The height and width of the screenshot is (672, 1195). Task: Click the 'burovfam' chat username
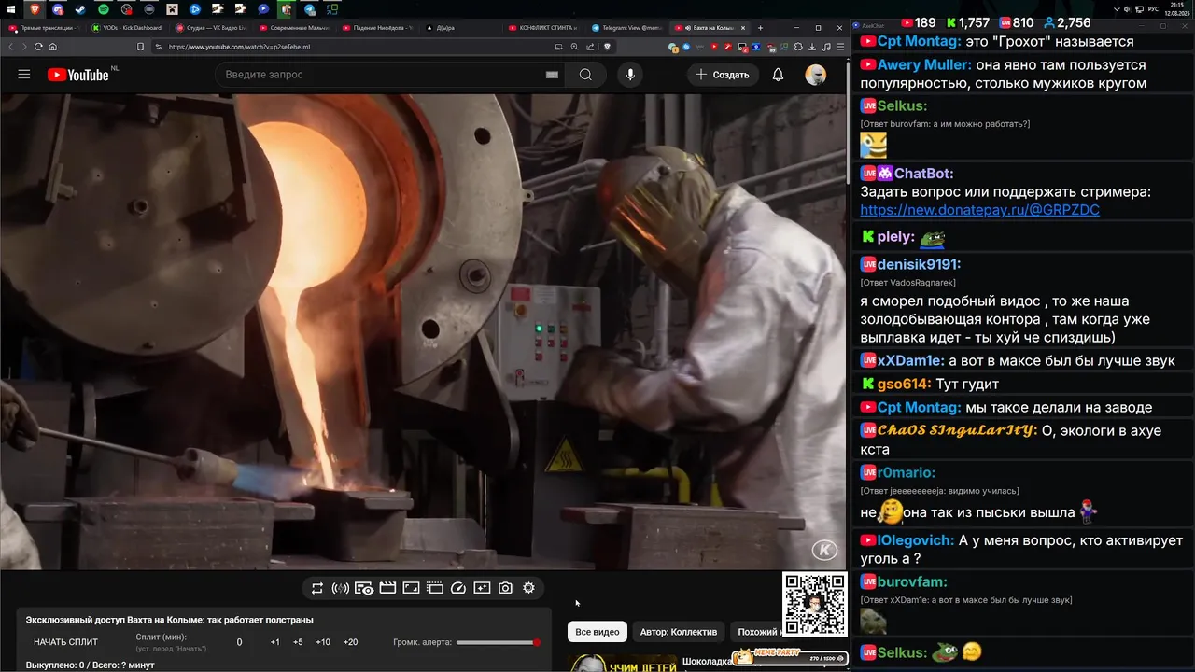coord(913,581)
